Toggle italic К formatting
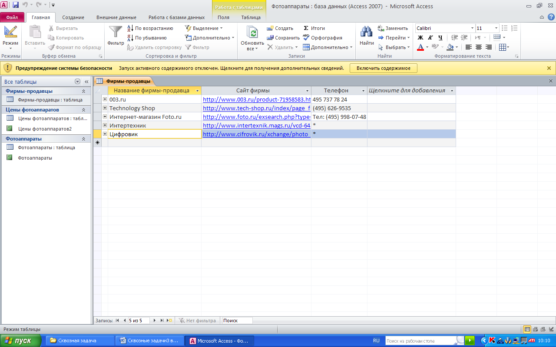Image resolution: width=556 pixels, height=347 pixels. point(430,38)
